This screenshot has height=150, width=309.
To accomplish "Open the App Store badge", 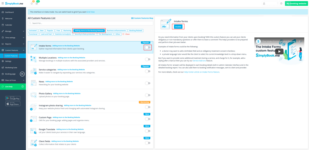I will coord(13,104).
